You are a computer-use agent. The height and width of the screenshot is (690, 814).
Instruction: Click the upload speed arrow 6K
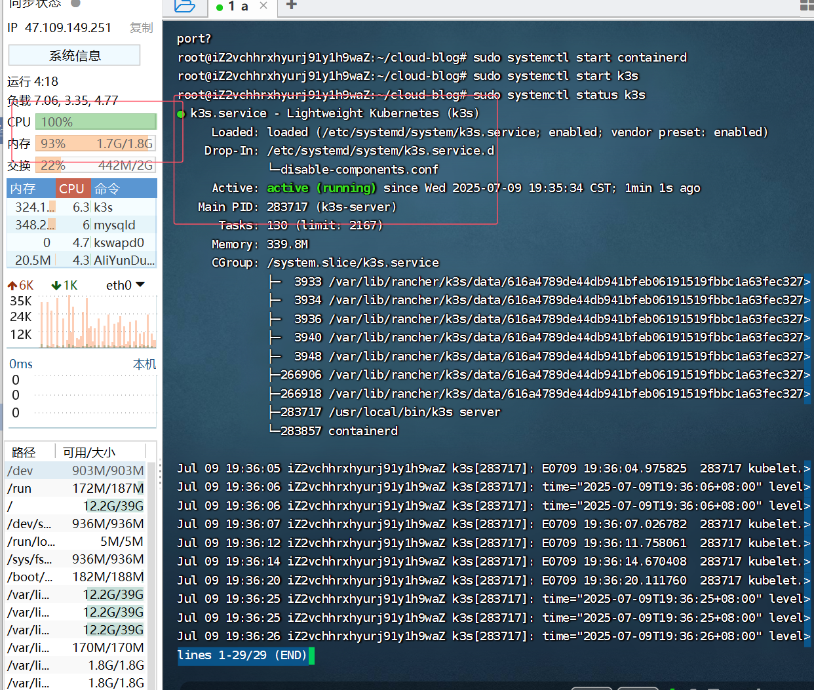tap(20, 285)
